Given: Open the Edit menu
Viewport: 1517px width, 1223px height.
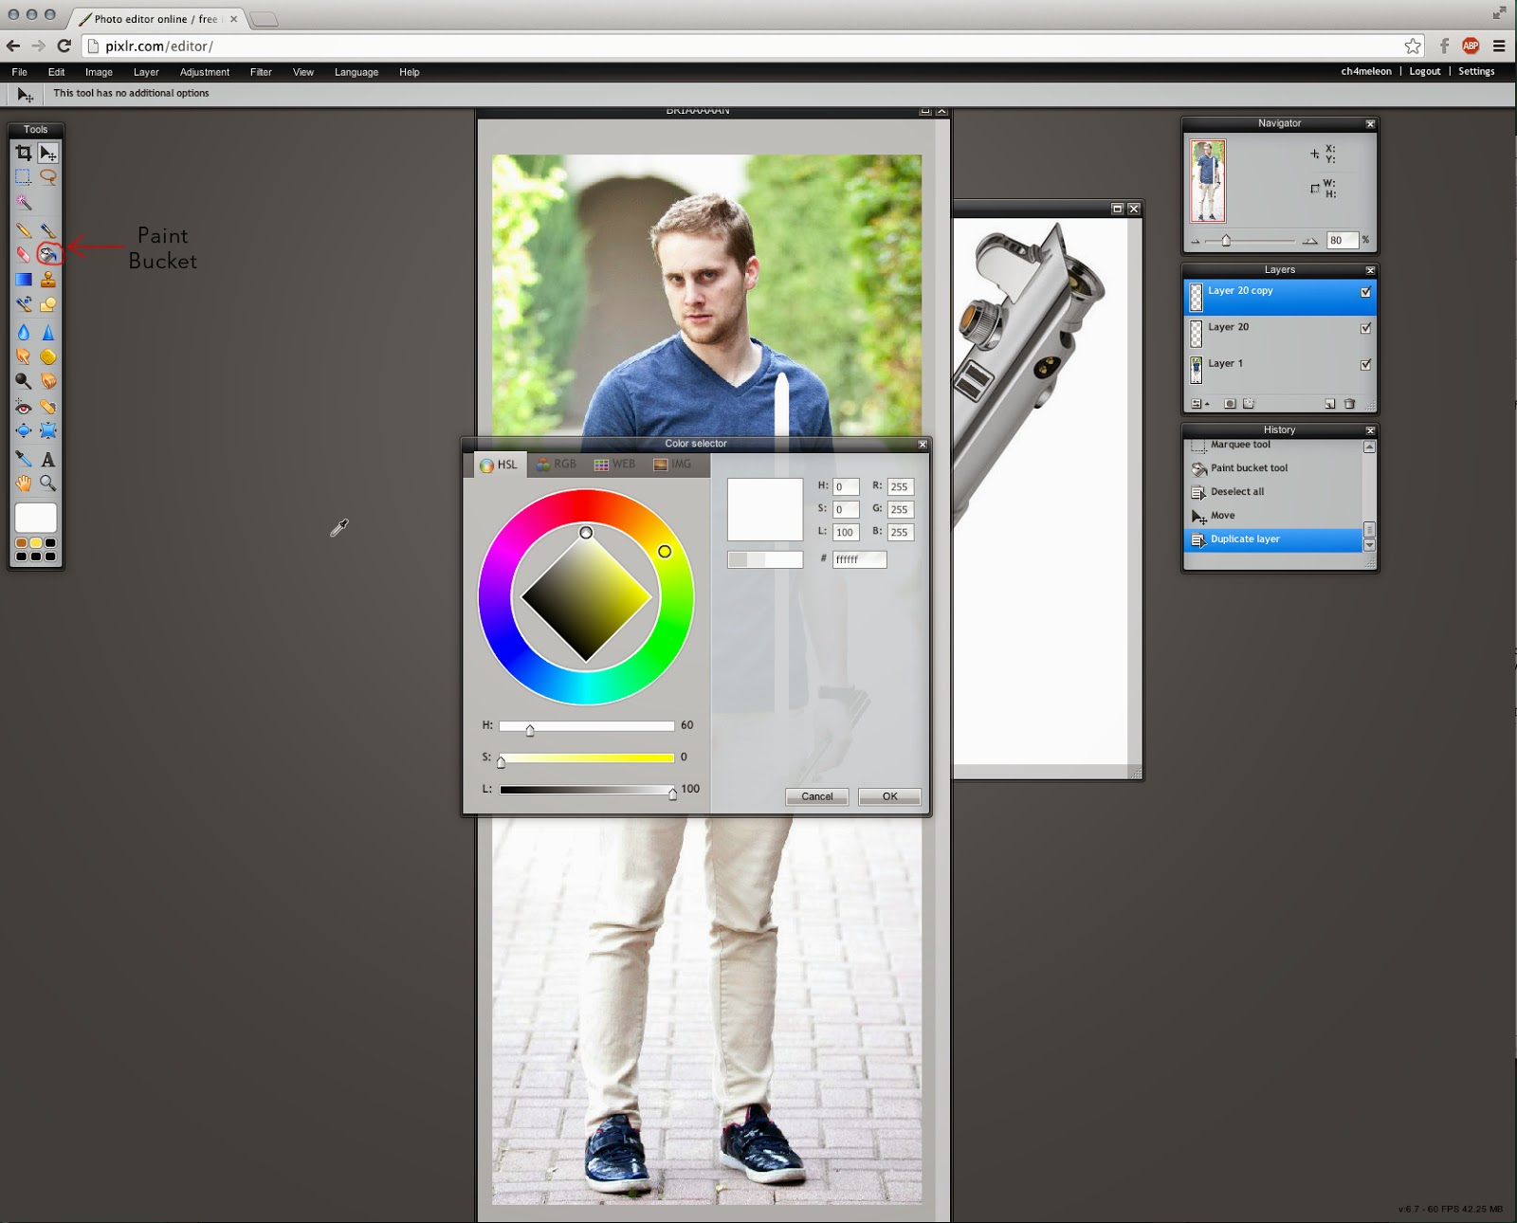Looking at the screenshot, I should click(57, 72).
